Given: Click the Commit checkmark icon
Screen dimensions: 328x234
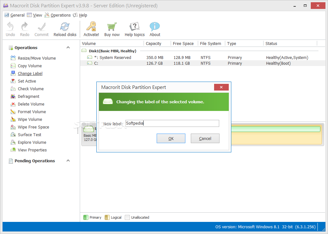Looking at the screenshot, I should click(41, 26).
